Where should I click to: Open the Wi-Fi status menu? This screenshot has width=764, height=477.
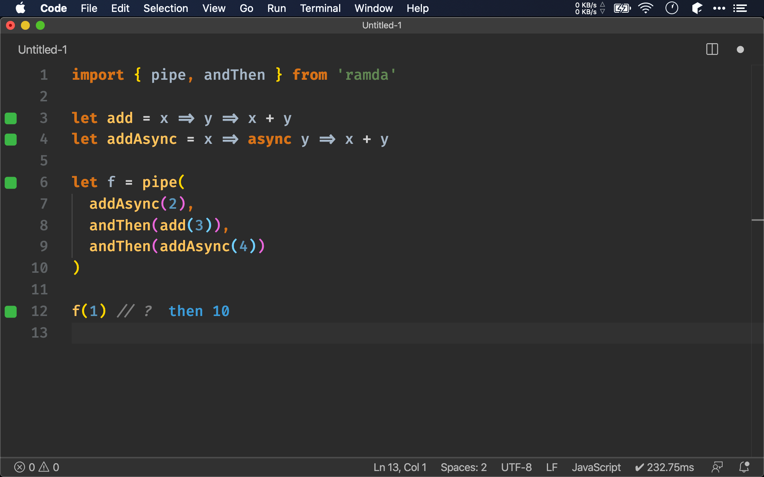coord(646,8)
